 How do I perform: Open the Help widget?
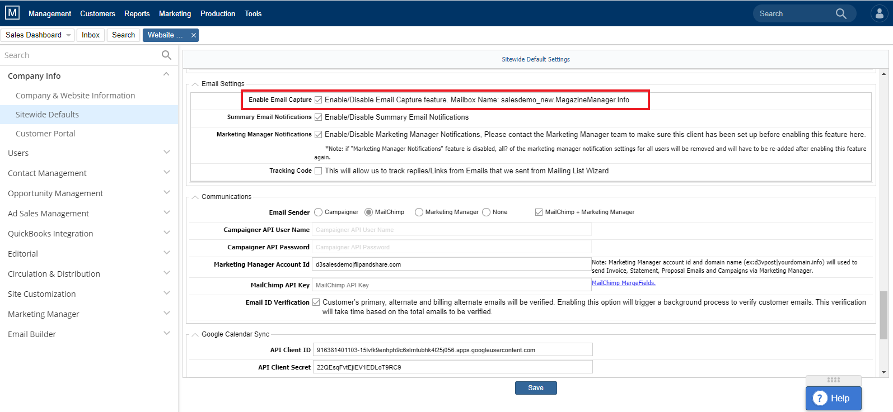(x=833, y=398)
